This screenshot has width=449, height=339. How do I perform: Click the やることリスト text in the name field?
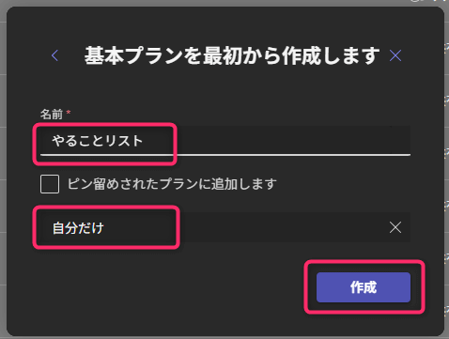[x=98, y=141]
